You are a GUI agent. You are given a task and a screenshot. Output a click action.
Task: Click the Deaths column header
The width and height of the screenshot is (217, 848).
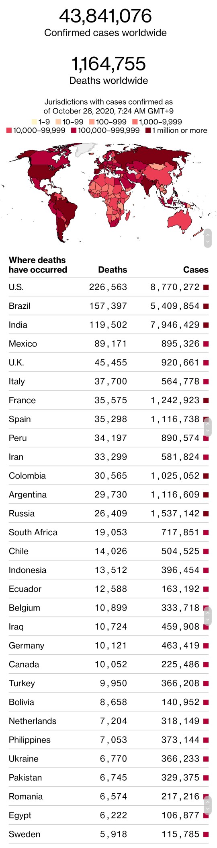tap(113, 270)
